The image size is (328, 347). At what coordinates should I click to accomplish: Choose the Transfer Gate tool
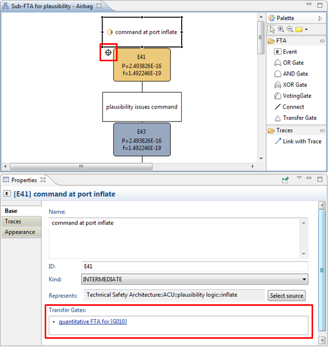(x=296, y=118)
